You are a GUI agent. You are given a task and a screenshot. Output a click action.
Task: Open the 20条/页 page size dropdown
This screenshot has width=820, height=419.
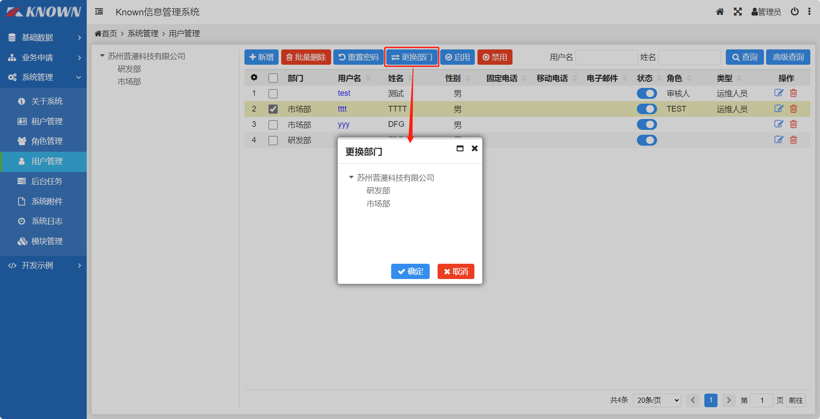[657, 400]
